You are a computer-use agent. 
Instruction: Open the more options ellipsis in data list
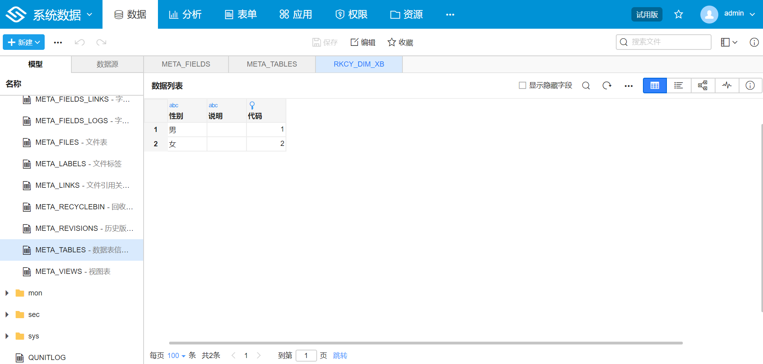(629, 86)
